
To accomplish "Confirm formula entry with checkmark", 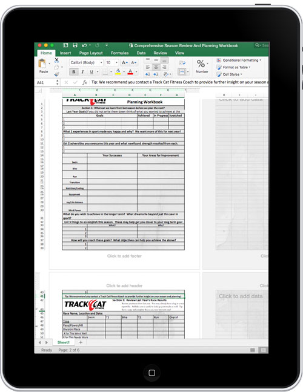I will tap(75, 82).
